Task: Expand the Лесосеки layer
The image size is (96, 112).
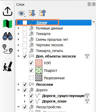Action: point(19,84)
